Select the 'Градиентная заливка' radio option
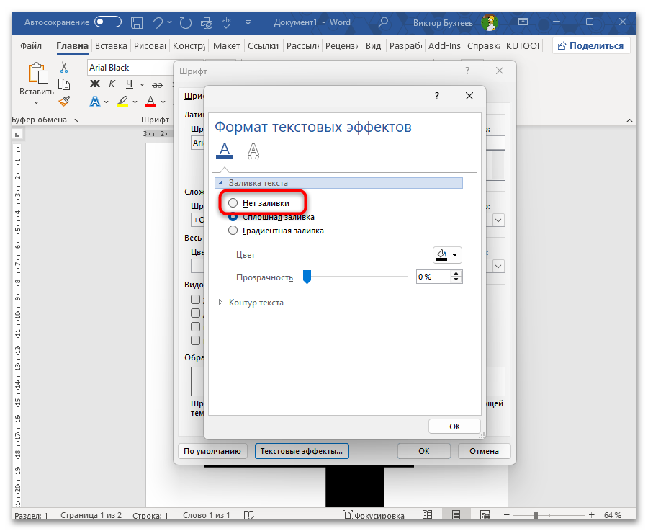Viewport: 648px width, 531px height. pyautogui.click(x=233, y=231)
